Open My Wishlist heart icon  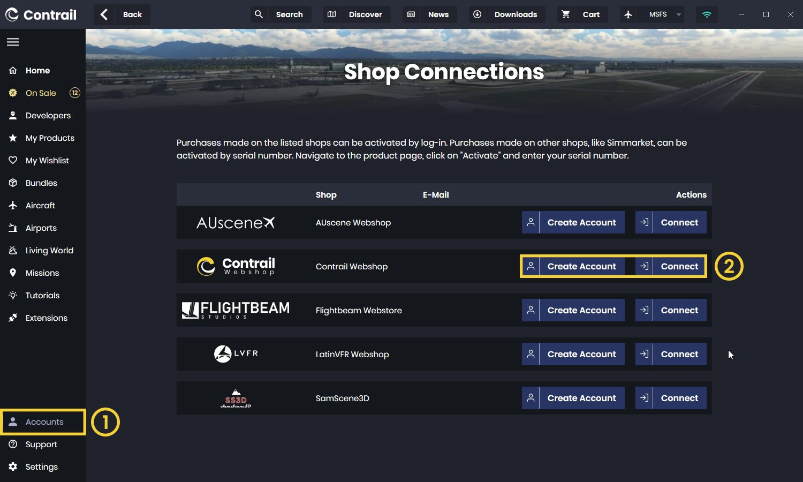[13, 160]
